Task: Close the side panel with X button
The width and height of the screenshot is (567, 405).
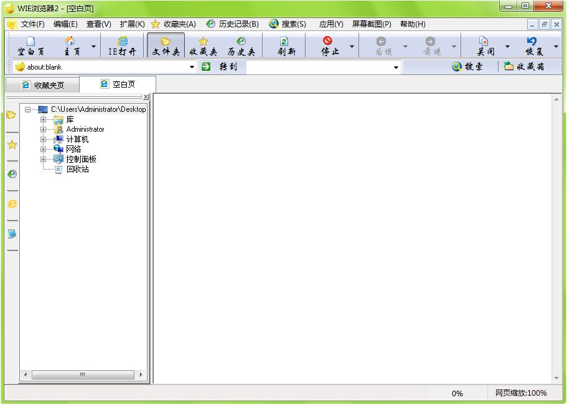Action: click(x=146, y=97)
